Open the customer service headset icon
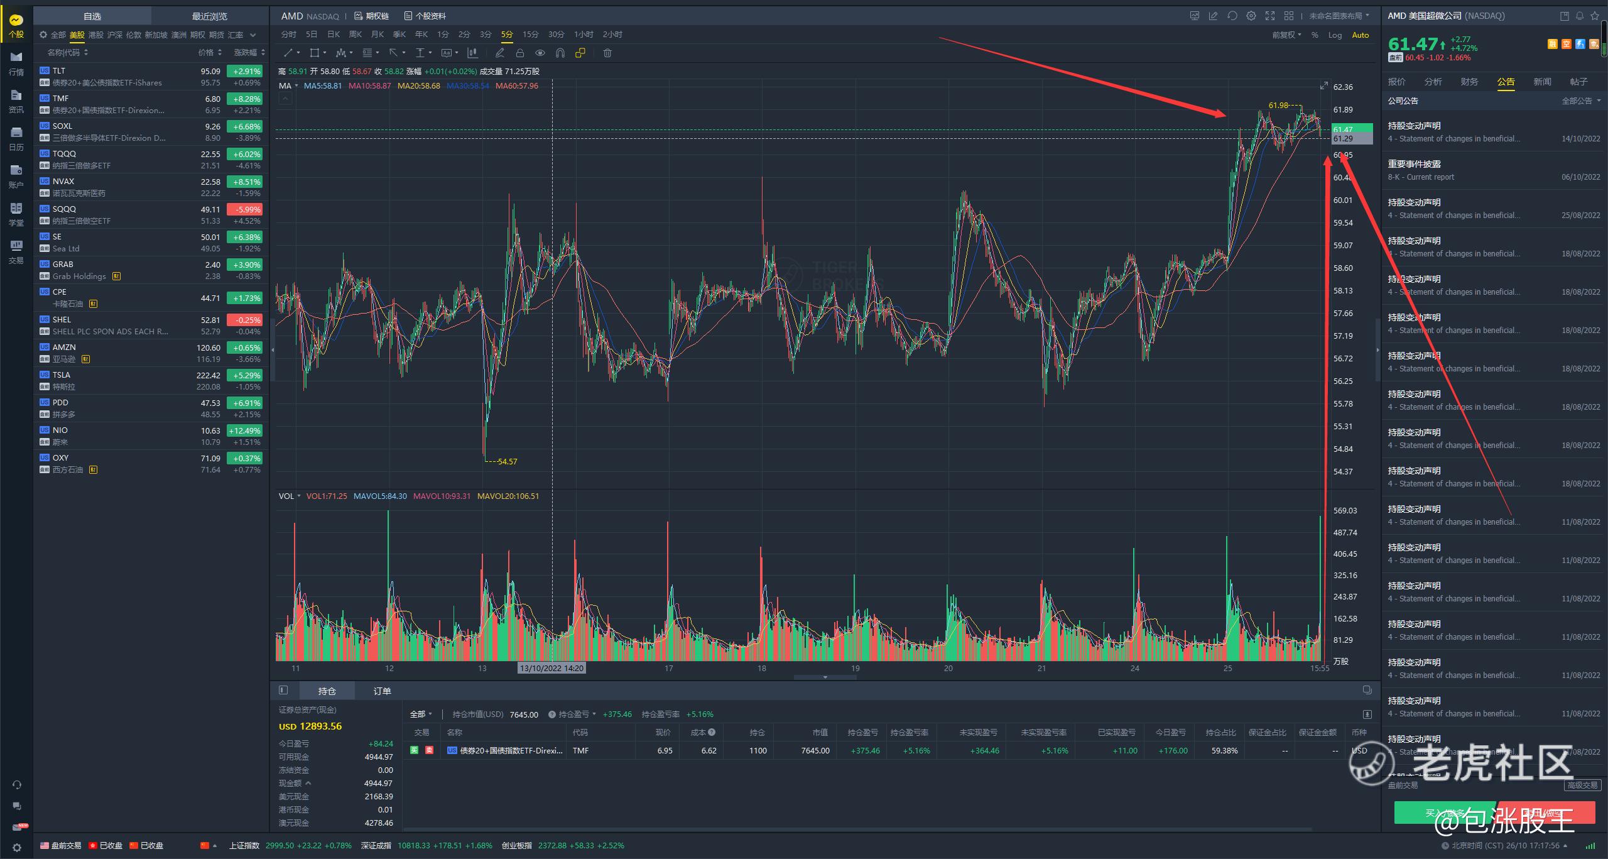This screenshot has height=859, width=1608. tap(16, 785)
